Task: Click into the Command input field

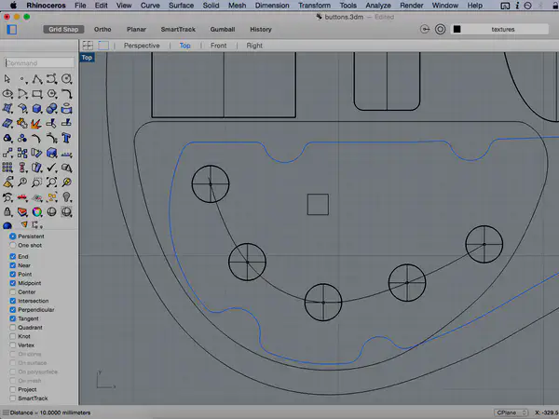Action: 39,63
